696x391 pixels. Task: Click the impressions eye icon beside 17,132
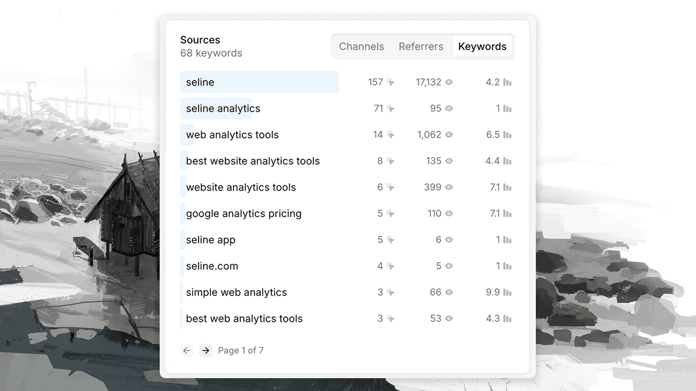(449, 82)
